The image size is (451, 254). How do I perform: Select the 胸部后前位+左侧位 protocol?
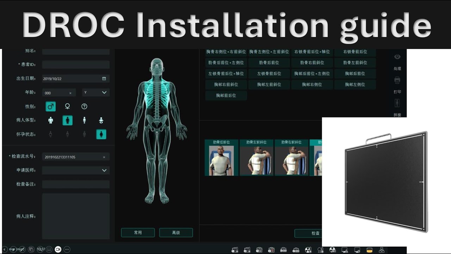point(312,73)
